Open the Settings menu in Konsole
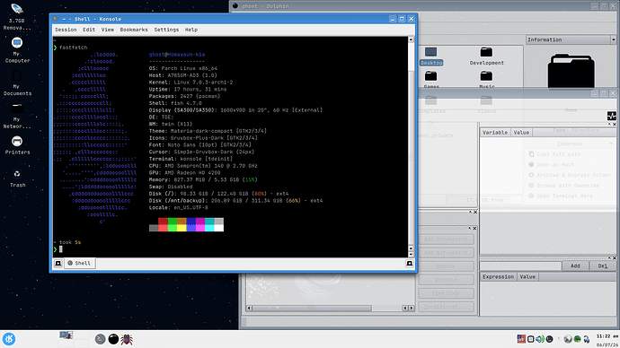This screenshot has width=620, height=348. point(166,30)
